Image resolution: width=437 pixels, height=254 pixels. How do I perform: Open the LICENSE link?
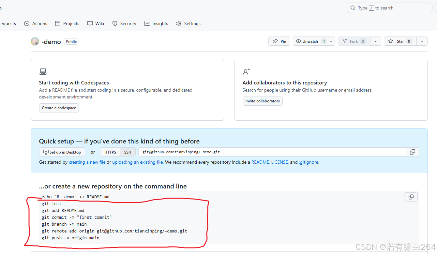tap(279, 162)
